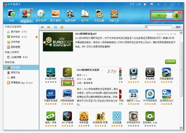The image size is (186, 133).
Task: Go to the 欢迎 welcome page
Action: [12, 16]
